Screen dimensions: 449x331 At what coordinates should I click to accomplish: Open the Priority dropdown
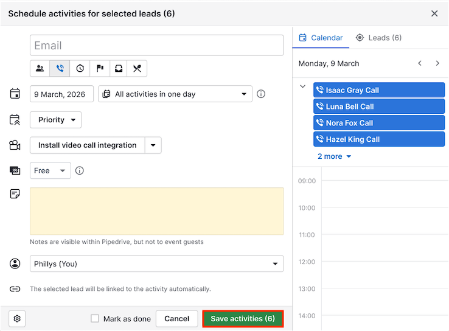(x=56, y=120)
